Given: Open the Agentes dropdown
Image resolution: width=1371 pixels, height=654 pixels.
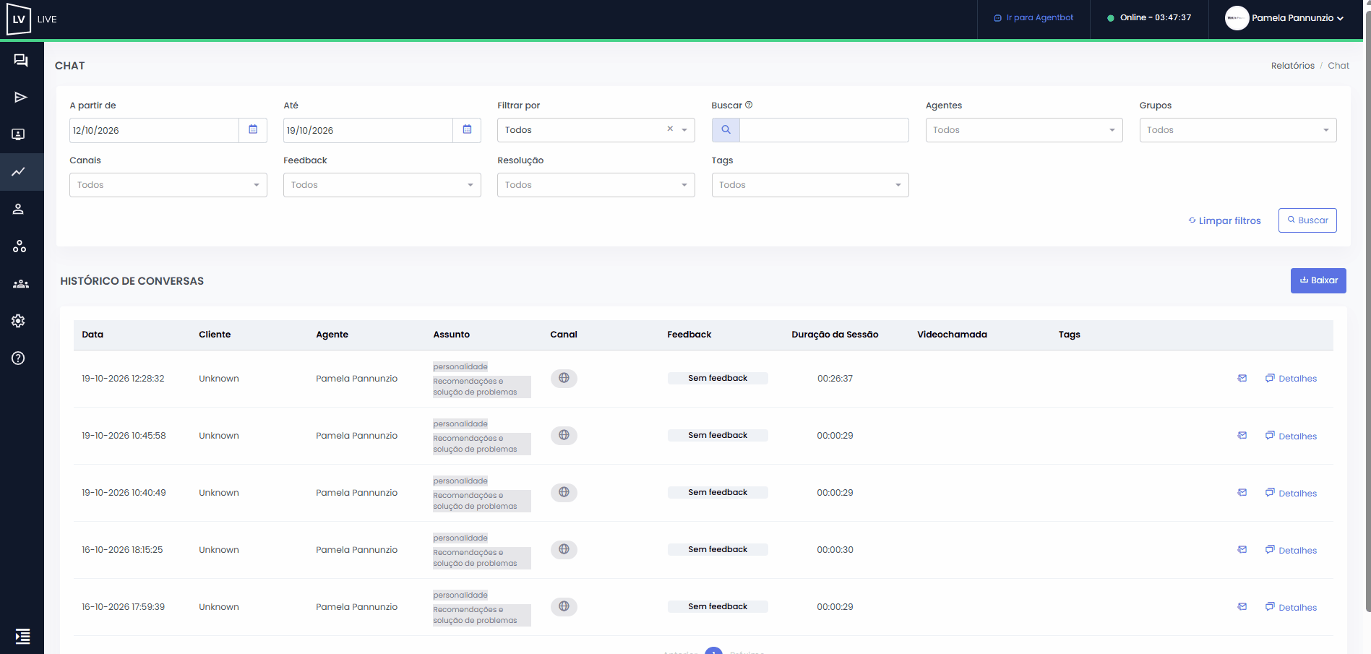Looking at the screenshot, I should coord(1024,130).
